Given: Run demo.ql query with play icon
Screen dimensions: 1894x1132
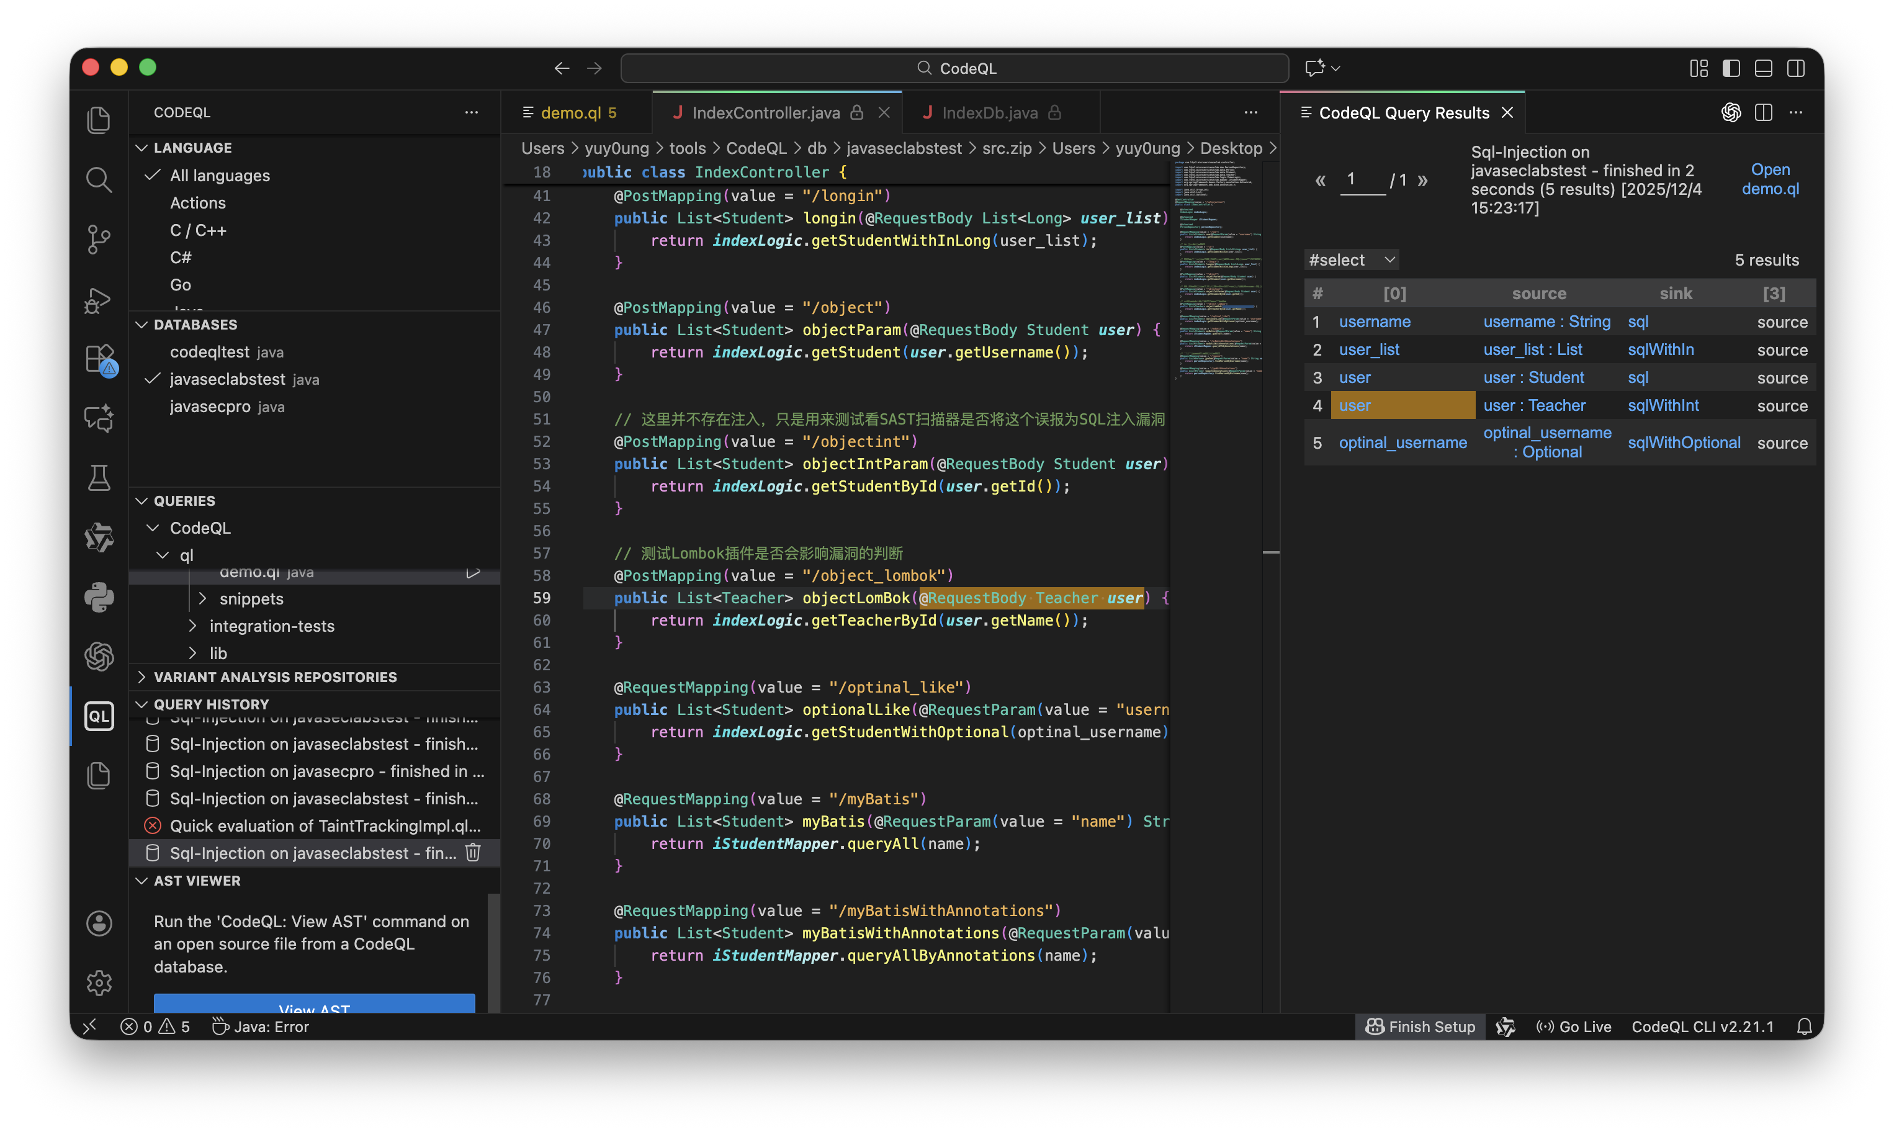Looking at the screenshot, I should tap(473, 572).
